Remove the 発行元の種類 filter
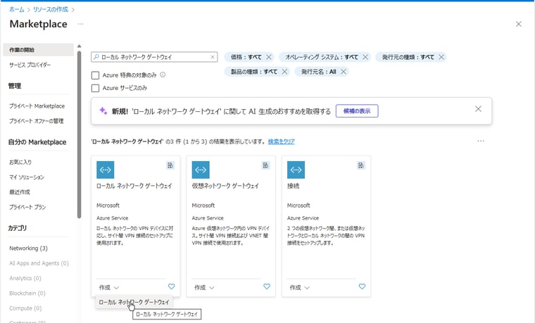 tap(441, 57)
